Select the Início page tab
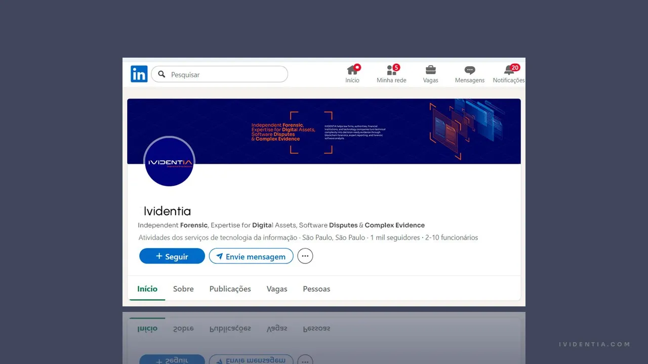The image size is (648, 364). coord(147,289)
